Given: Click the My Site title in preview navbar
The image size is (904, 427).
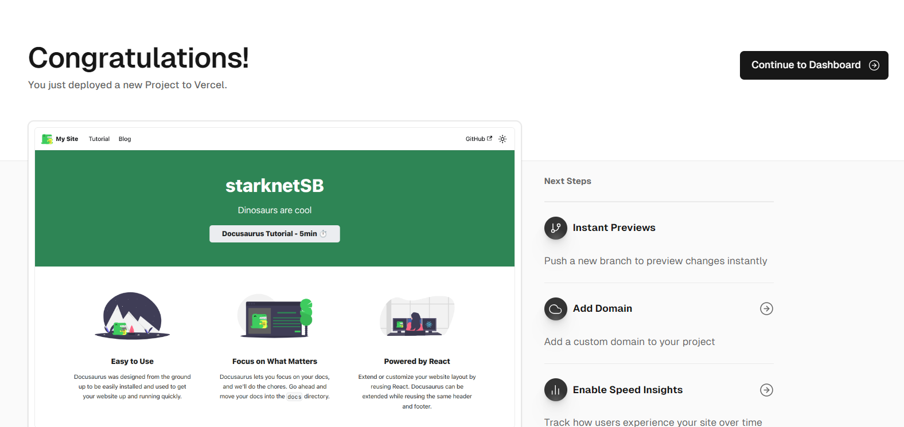Looking at the screenshot, I should pyautogui.click(x=67, y=139).
